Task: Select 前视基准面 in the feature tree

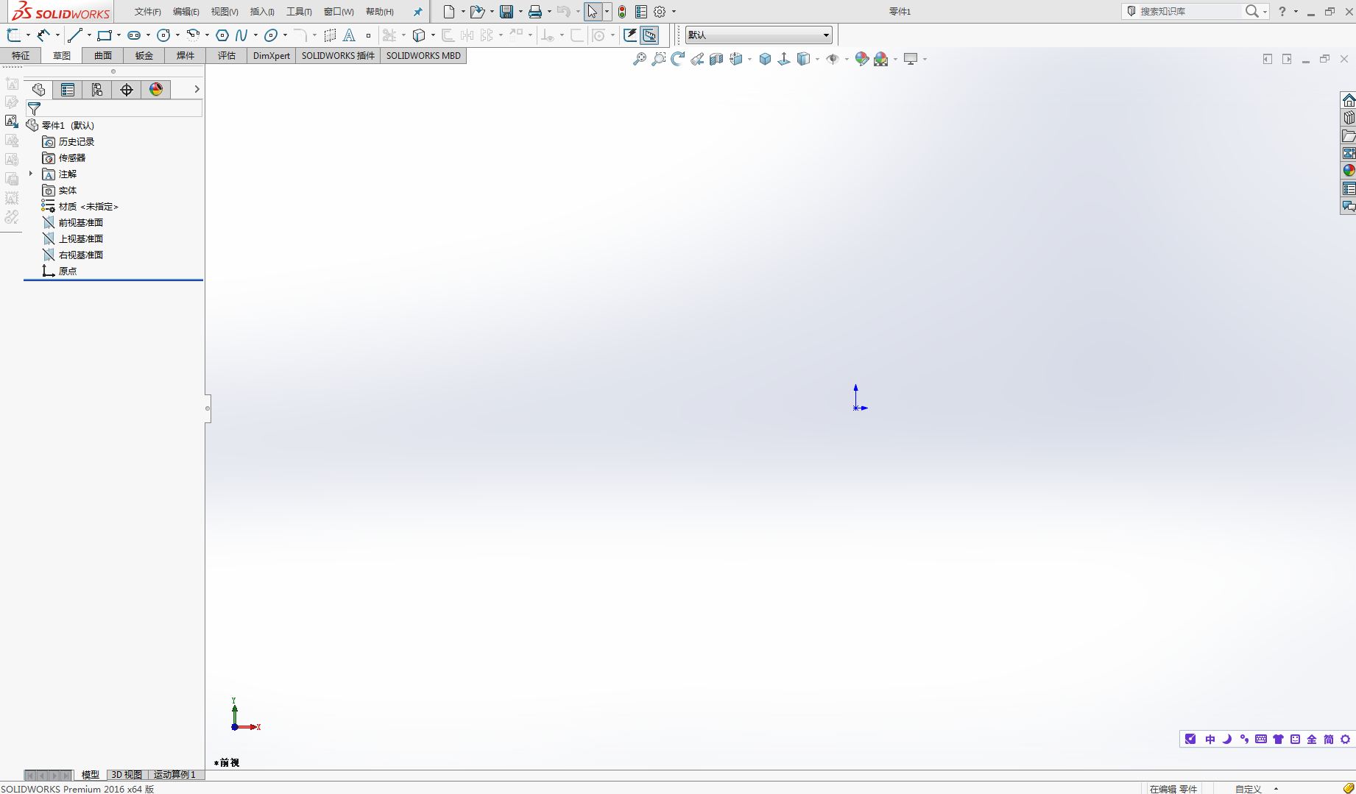Action: tap(80, 222)
